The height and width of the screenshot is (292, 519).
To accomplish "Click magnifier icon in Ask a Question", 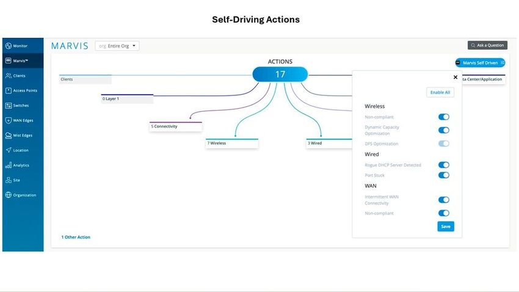I will point(473,45).
